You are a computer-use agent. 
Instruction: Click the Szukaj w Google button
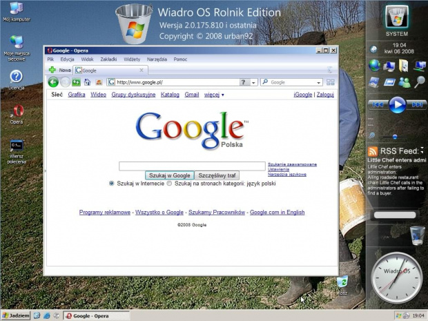[170, 175]
